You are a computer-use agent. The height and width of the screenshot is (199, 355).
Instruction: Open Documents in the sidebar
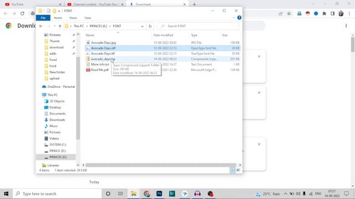[x=57, y=114]
